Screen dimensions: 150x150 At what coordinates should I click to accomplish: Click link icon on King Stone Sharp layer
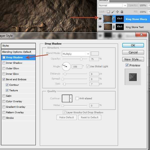[114, 19]
